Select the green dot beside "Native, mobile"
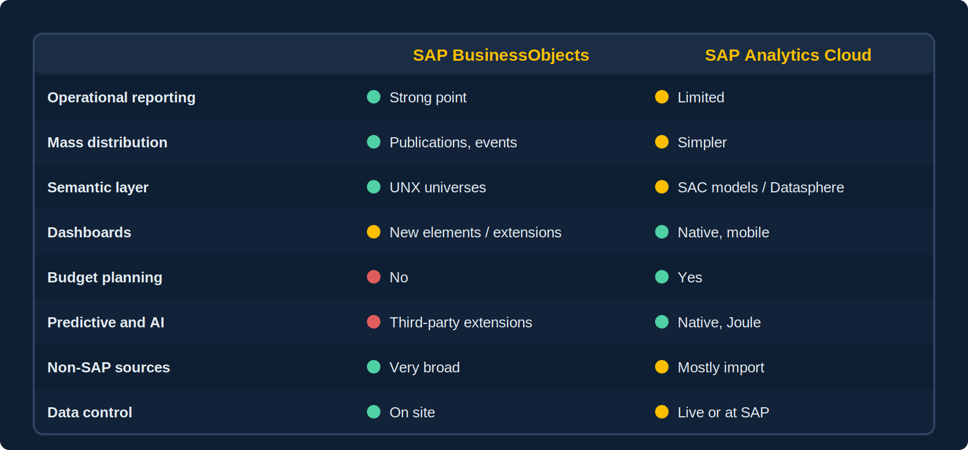 point(662,232)
